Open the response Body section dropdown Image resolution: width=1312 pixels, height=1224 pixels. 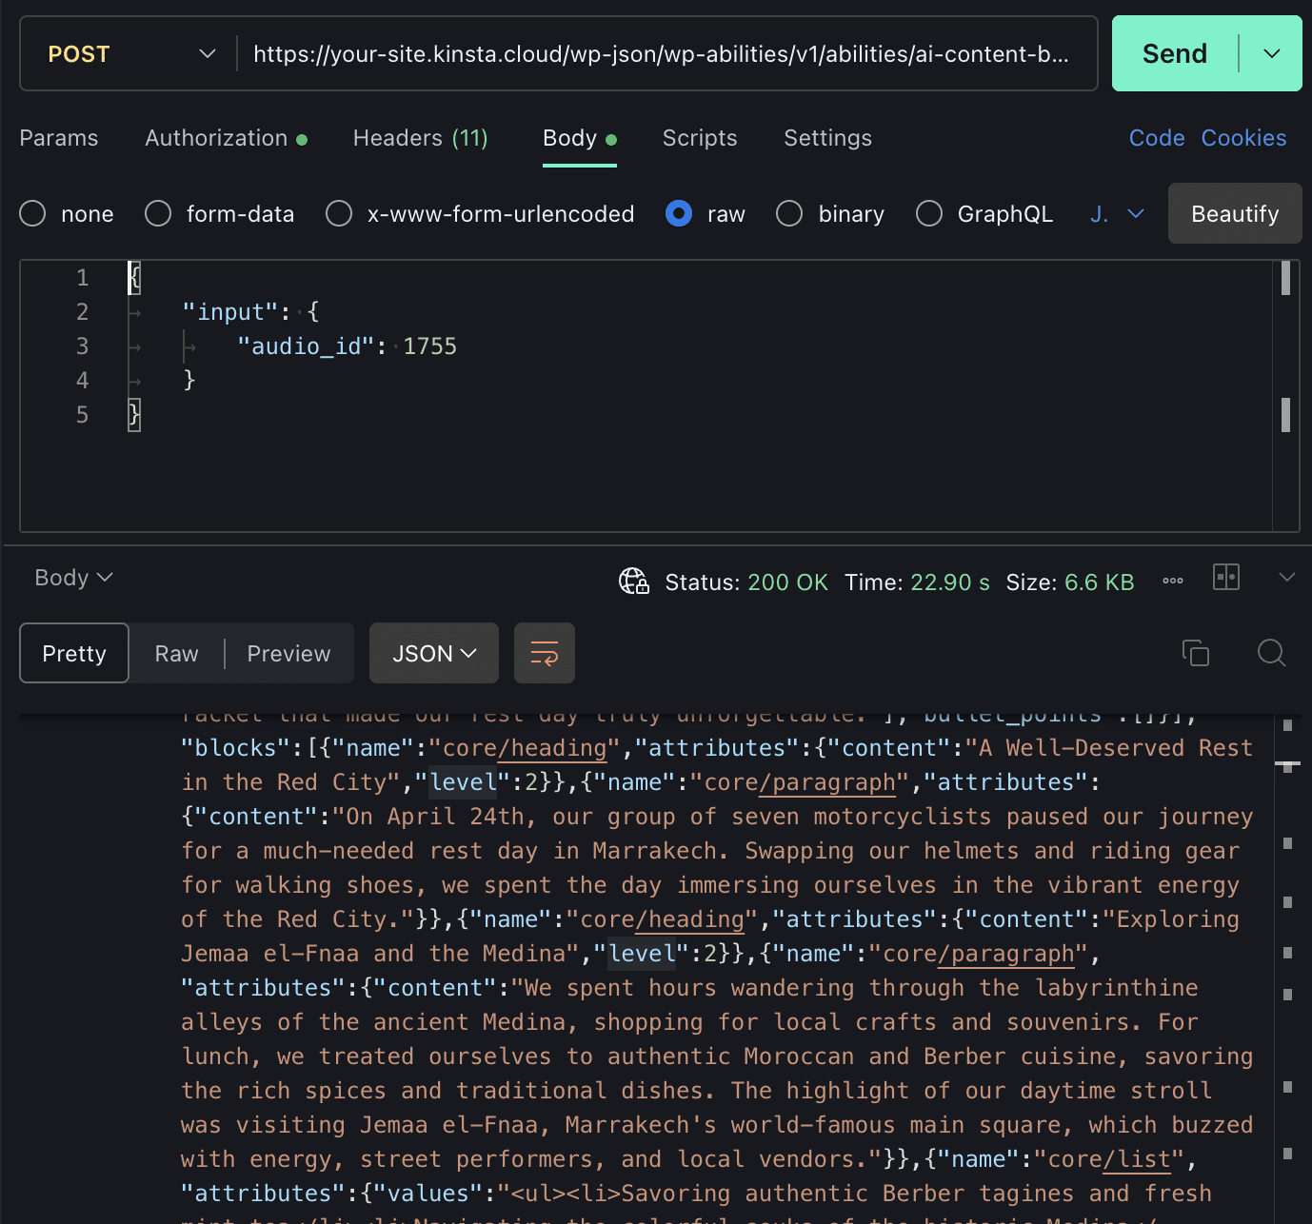point(73,578)
